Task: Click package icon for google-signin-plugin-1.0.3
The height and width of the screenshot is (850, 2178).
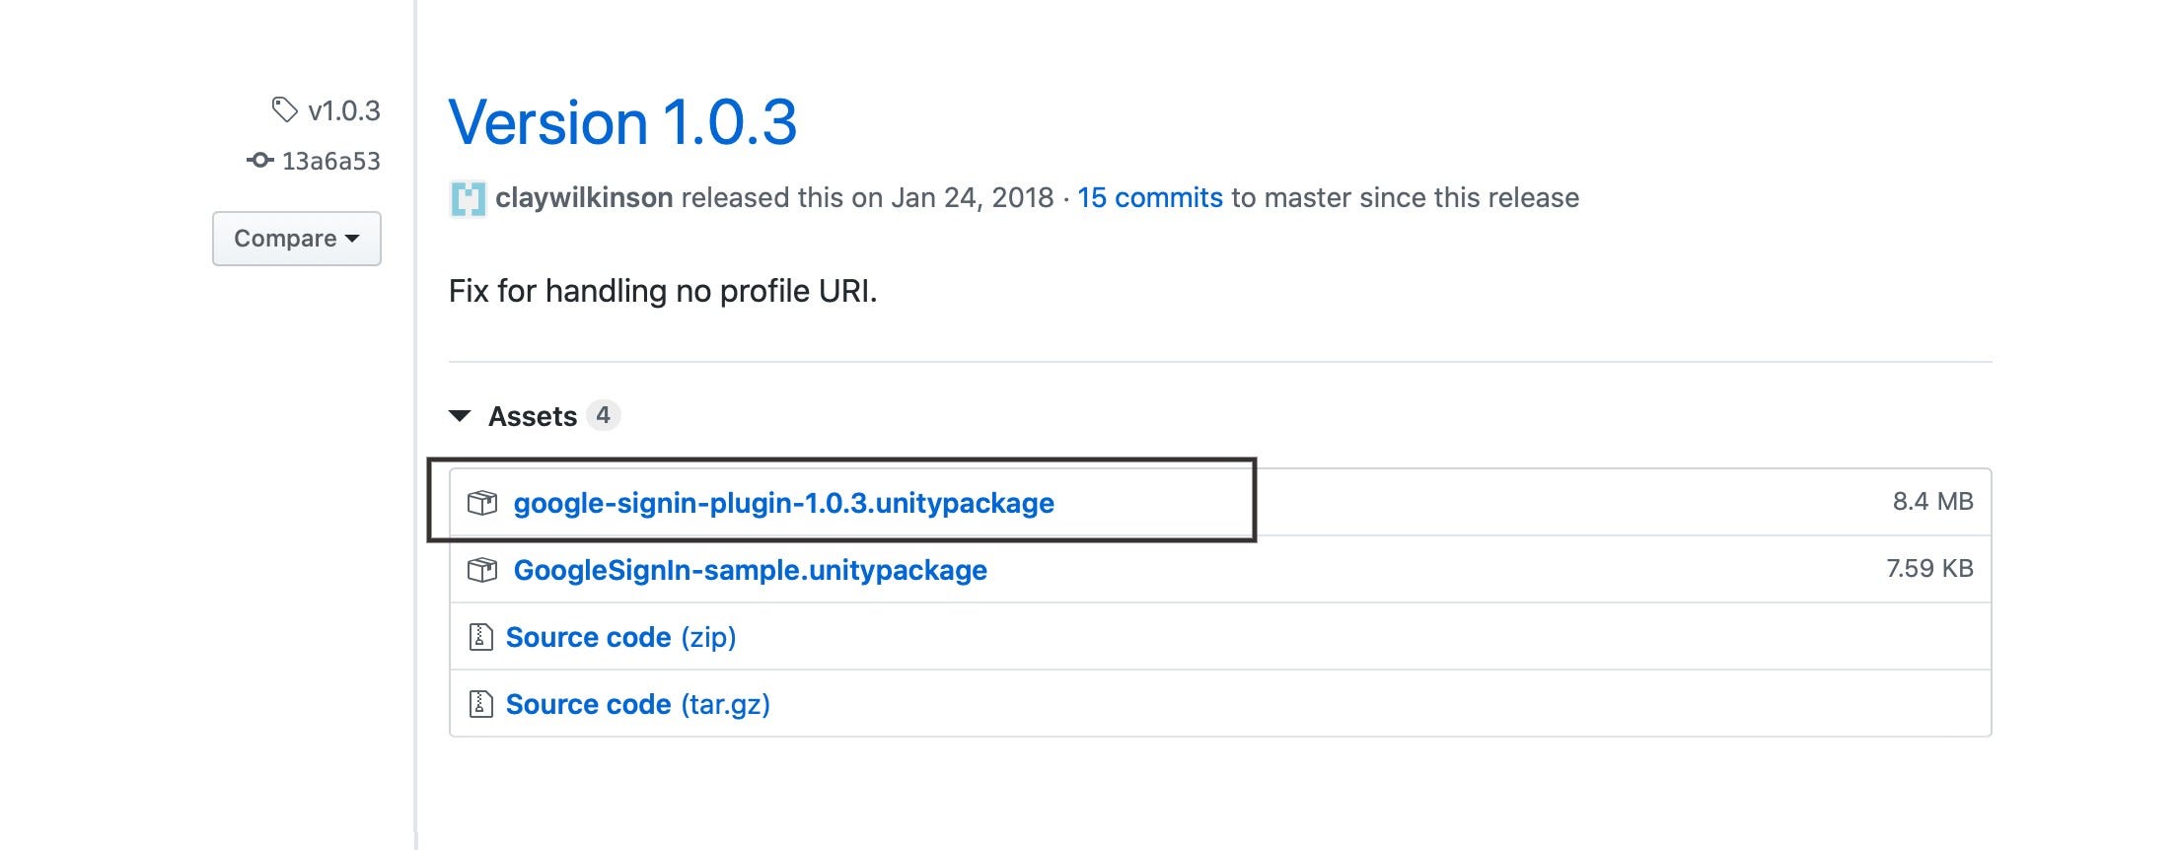Action: [x=482, y=503]
